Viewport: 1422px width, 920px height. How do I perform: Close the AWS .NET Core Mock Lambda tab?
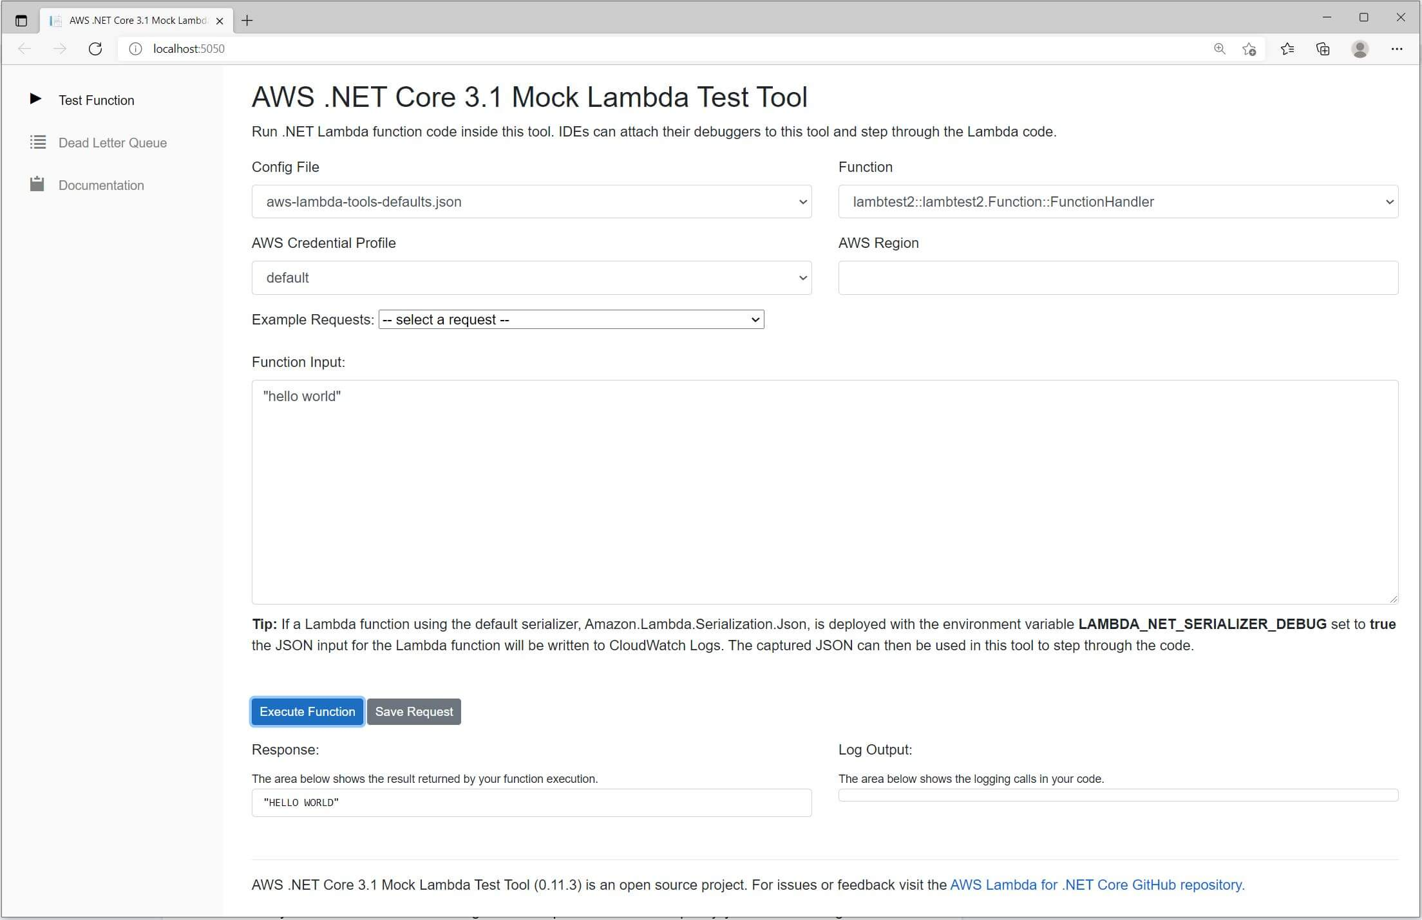[220, 21]
